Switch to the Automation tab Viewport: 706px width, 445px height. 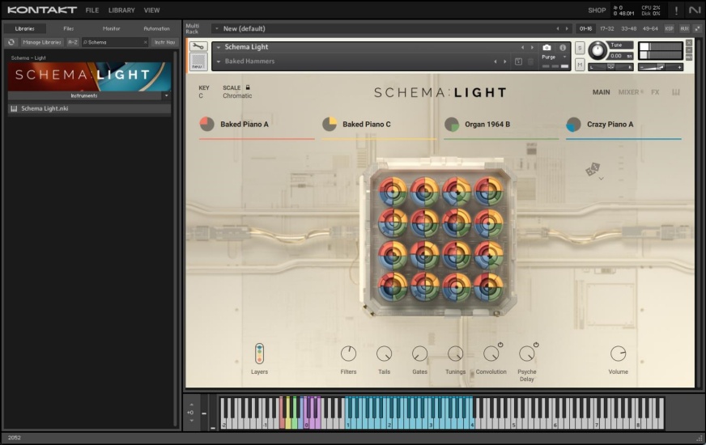tap(157, 28)
